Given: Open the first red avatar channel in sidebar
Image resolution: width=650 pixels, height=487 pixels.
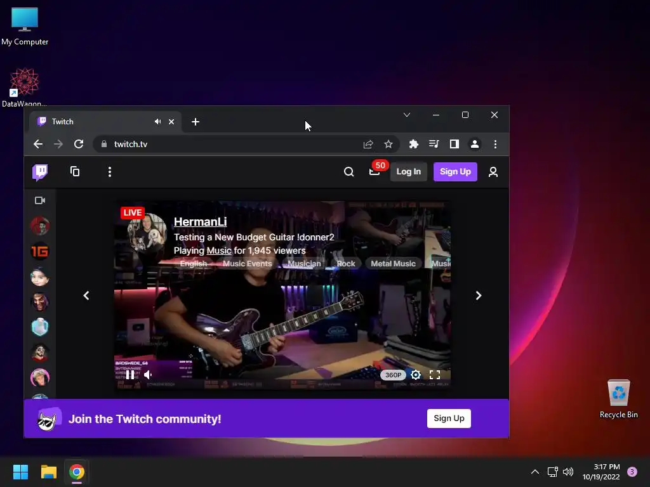Looking at the screenshot, I should [40, 226].
